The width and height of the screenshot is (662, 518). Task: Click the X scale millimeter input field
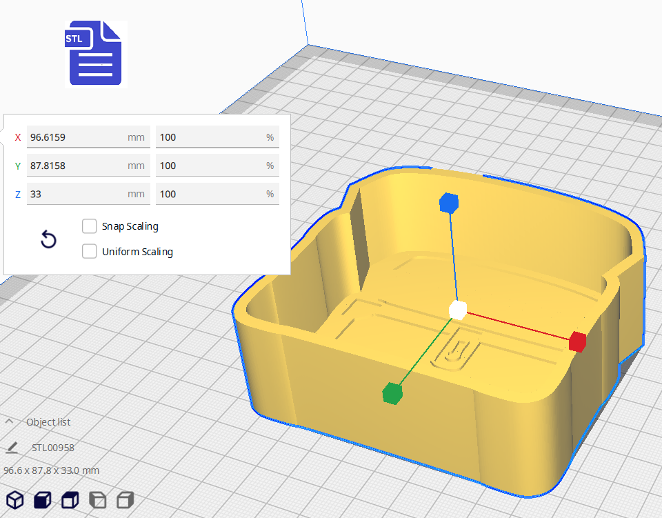pos(88,137)
